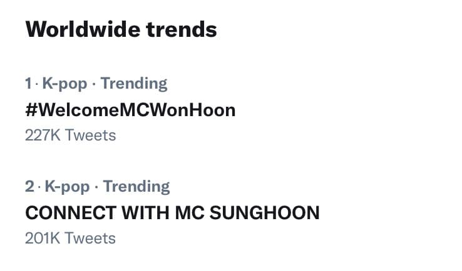Screen dimensions: 462x271
Task: Click the word Tweets beside 227K
Action: (90, 134)
